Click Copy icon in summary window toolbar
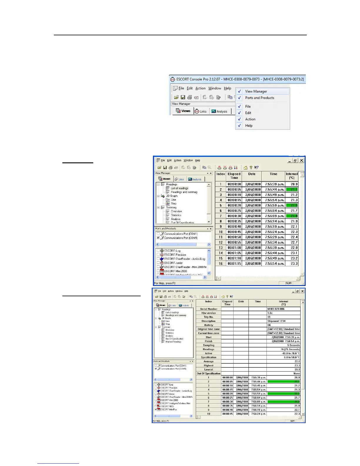Viewport: 360px width, 466px height. [x=191, y=297]
